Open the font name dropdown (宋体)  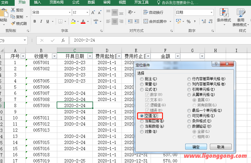pyautogui.click(x=70, y=13)
